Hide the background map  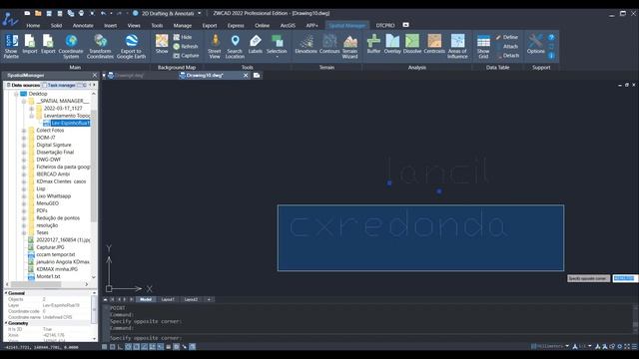click(x=183, y=37)
